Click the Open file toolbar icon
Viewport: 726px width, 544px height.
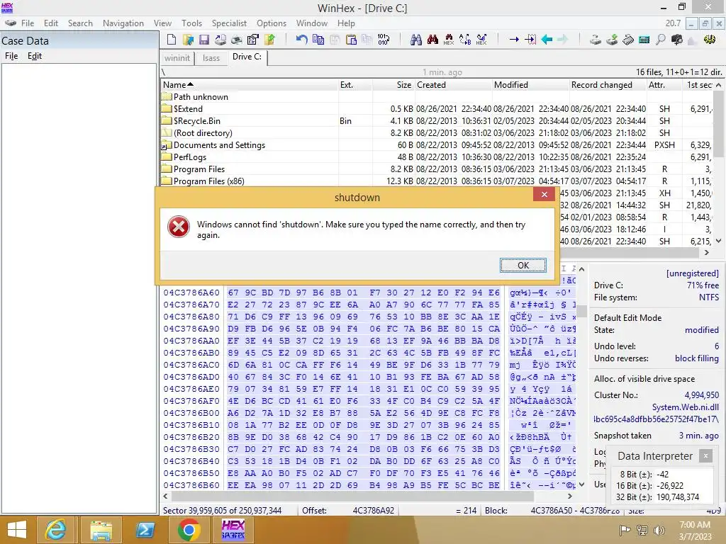coord(188,40)
